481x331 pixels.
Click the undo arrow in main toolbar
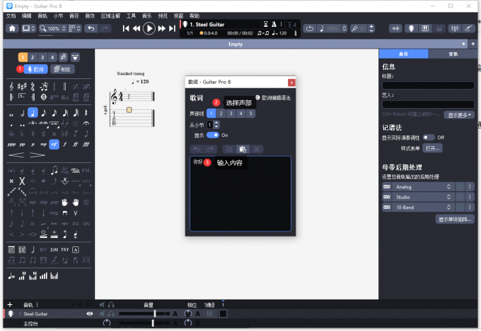90,28
